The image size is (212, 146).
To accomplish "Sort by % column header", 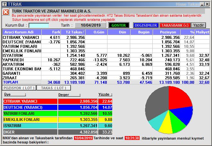I will (x=188, y=32).
